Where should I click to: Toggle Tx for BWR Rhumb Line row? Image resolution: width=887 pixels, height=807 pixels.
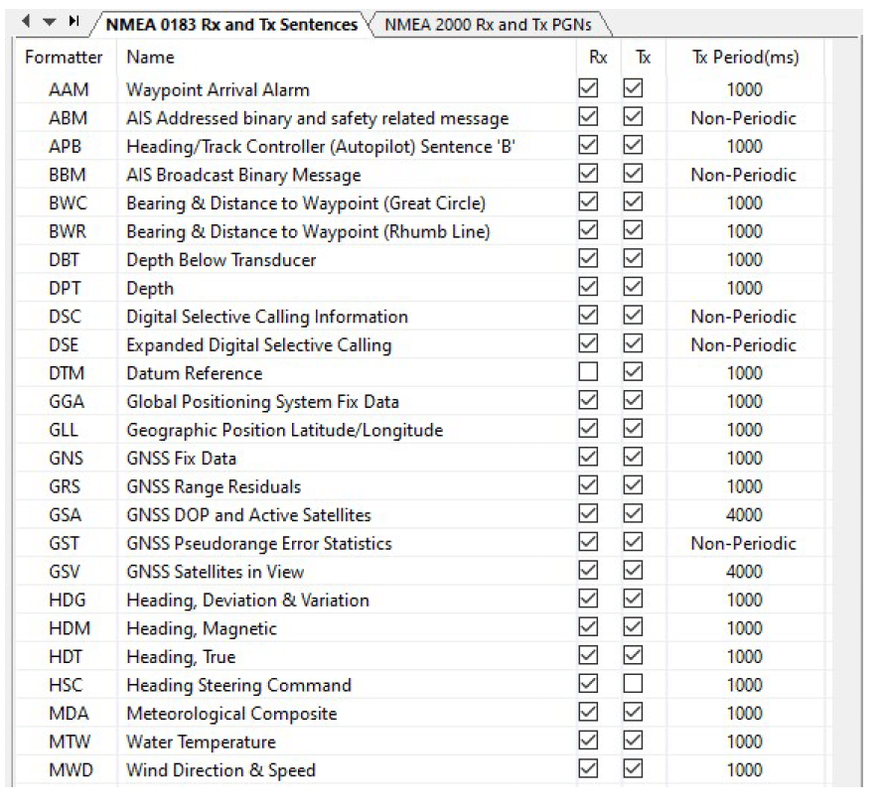tap(633, 230)
